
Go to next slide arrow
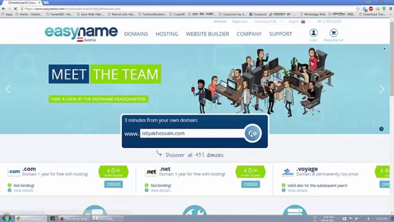382,89
